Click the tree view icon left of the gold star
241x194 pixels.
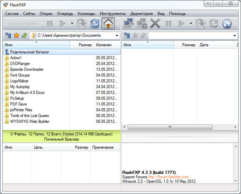[x=8, y=35]
